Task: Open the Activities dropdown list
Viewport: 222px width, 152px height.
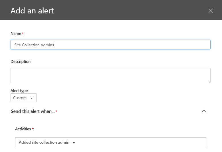Action: (x=110, y=142)
